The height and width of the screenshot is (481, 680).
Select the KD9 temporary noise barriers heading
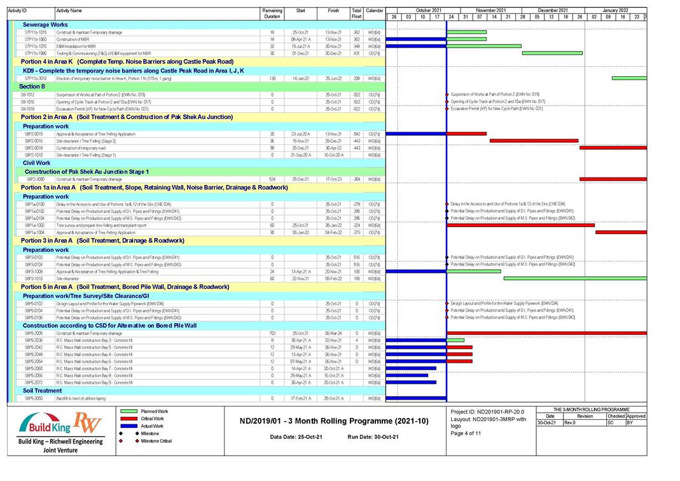[134, 71]
